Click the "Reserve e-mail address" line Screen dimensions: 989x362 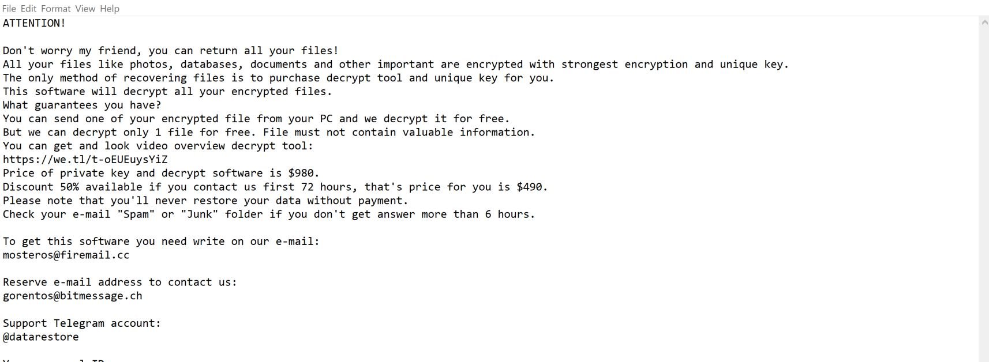coord(119,282)
